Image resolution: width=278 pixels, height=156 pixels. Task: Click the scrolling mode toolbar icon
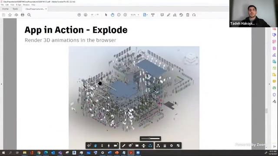point(152,15)
